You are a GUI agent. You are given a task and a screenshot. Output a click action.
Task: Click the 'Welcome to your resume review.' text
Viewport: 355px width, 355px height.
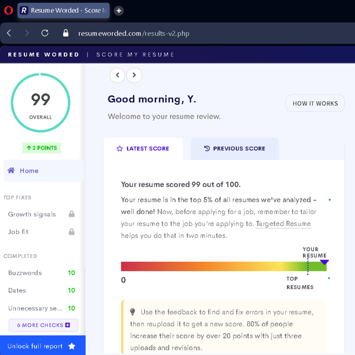[x=164, y=116]
